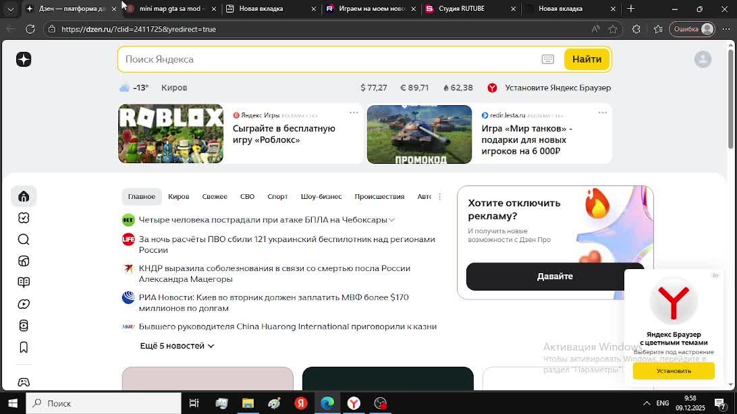Screen dimensions: 737x414
Task: Click the browser address bar URL
Action: (138, 29)
